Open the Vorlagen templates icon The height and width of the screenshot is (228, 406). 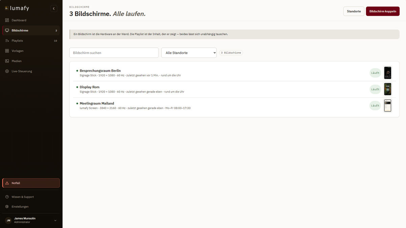click(7, 51)
